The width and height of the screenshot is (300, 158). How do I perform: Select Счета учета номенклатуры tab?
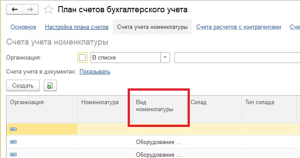152,27
